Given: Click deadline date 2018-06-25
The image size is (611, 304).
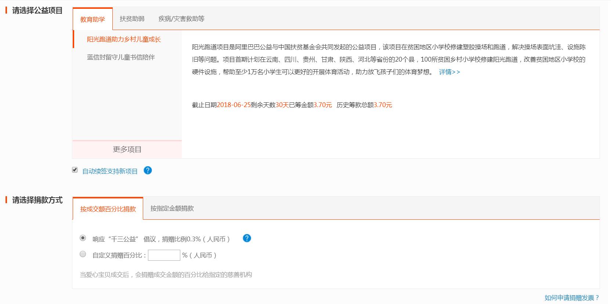Looking at the screenshot, I should point(234,105).
